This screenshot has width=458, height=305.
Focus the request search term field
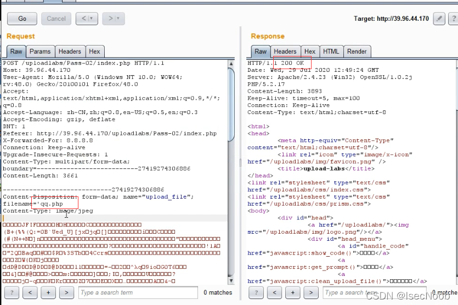pos(138,292)
